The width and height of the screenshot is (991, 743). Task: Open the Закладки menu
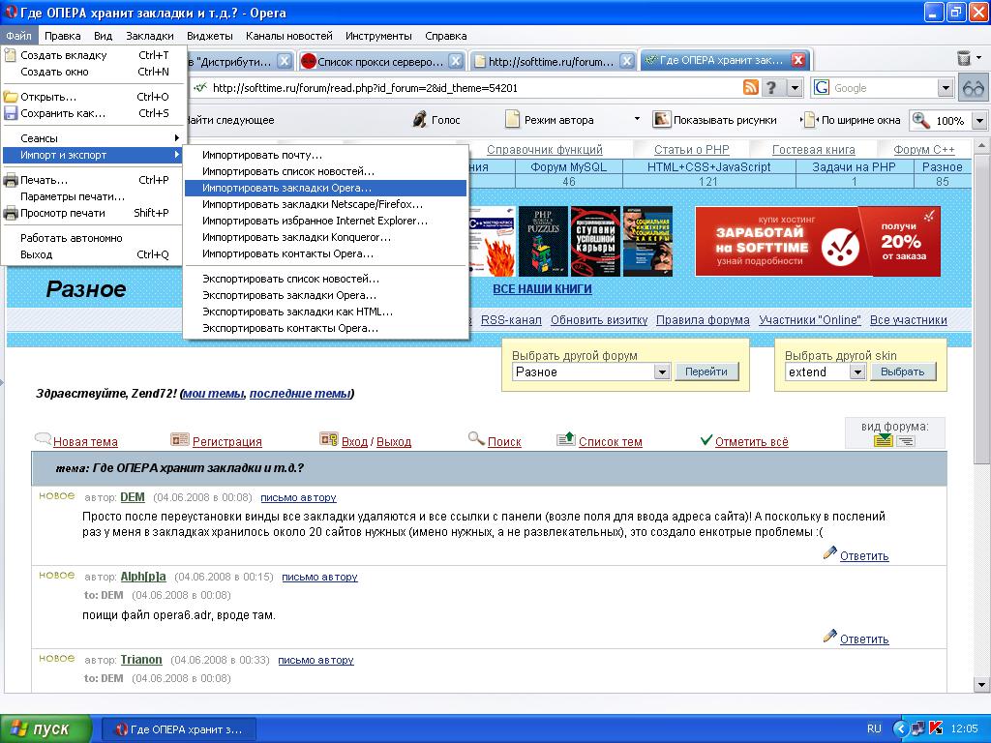[149, 36]
